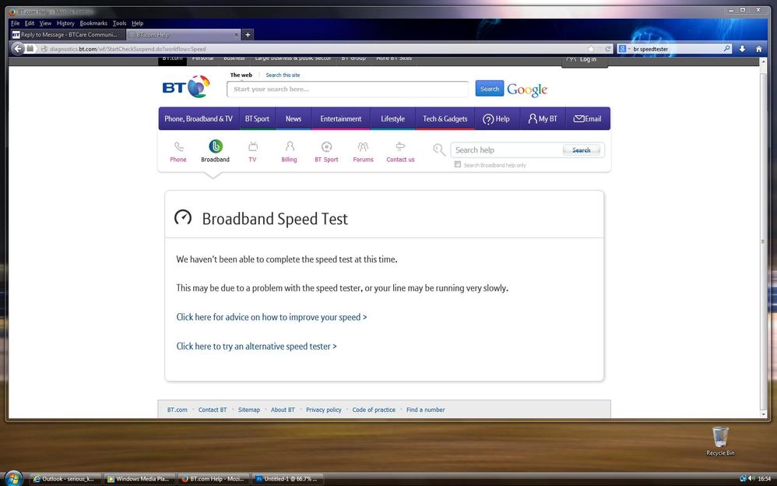Open the Tech & Gadgets navigation tab

pyautogui.click(x=445, y=119)
